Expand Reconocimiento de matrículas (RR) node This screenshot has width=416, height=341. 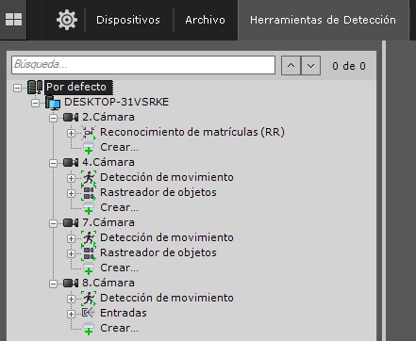coord(71,133)
